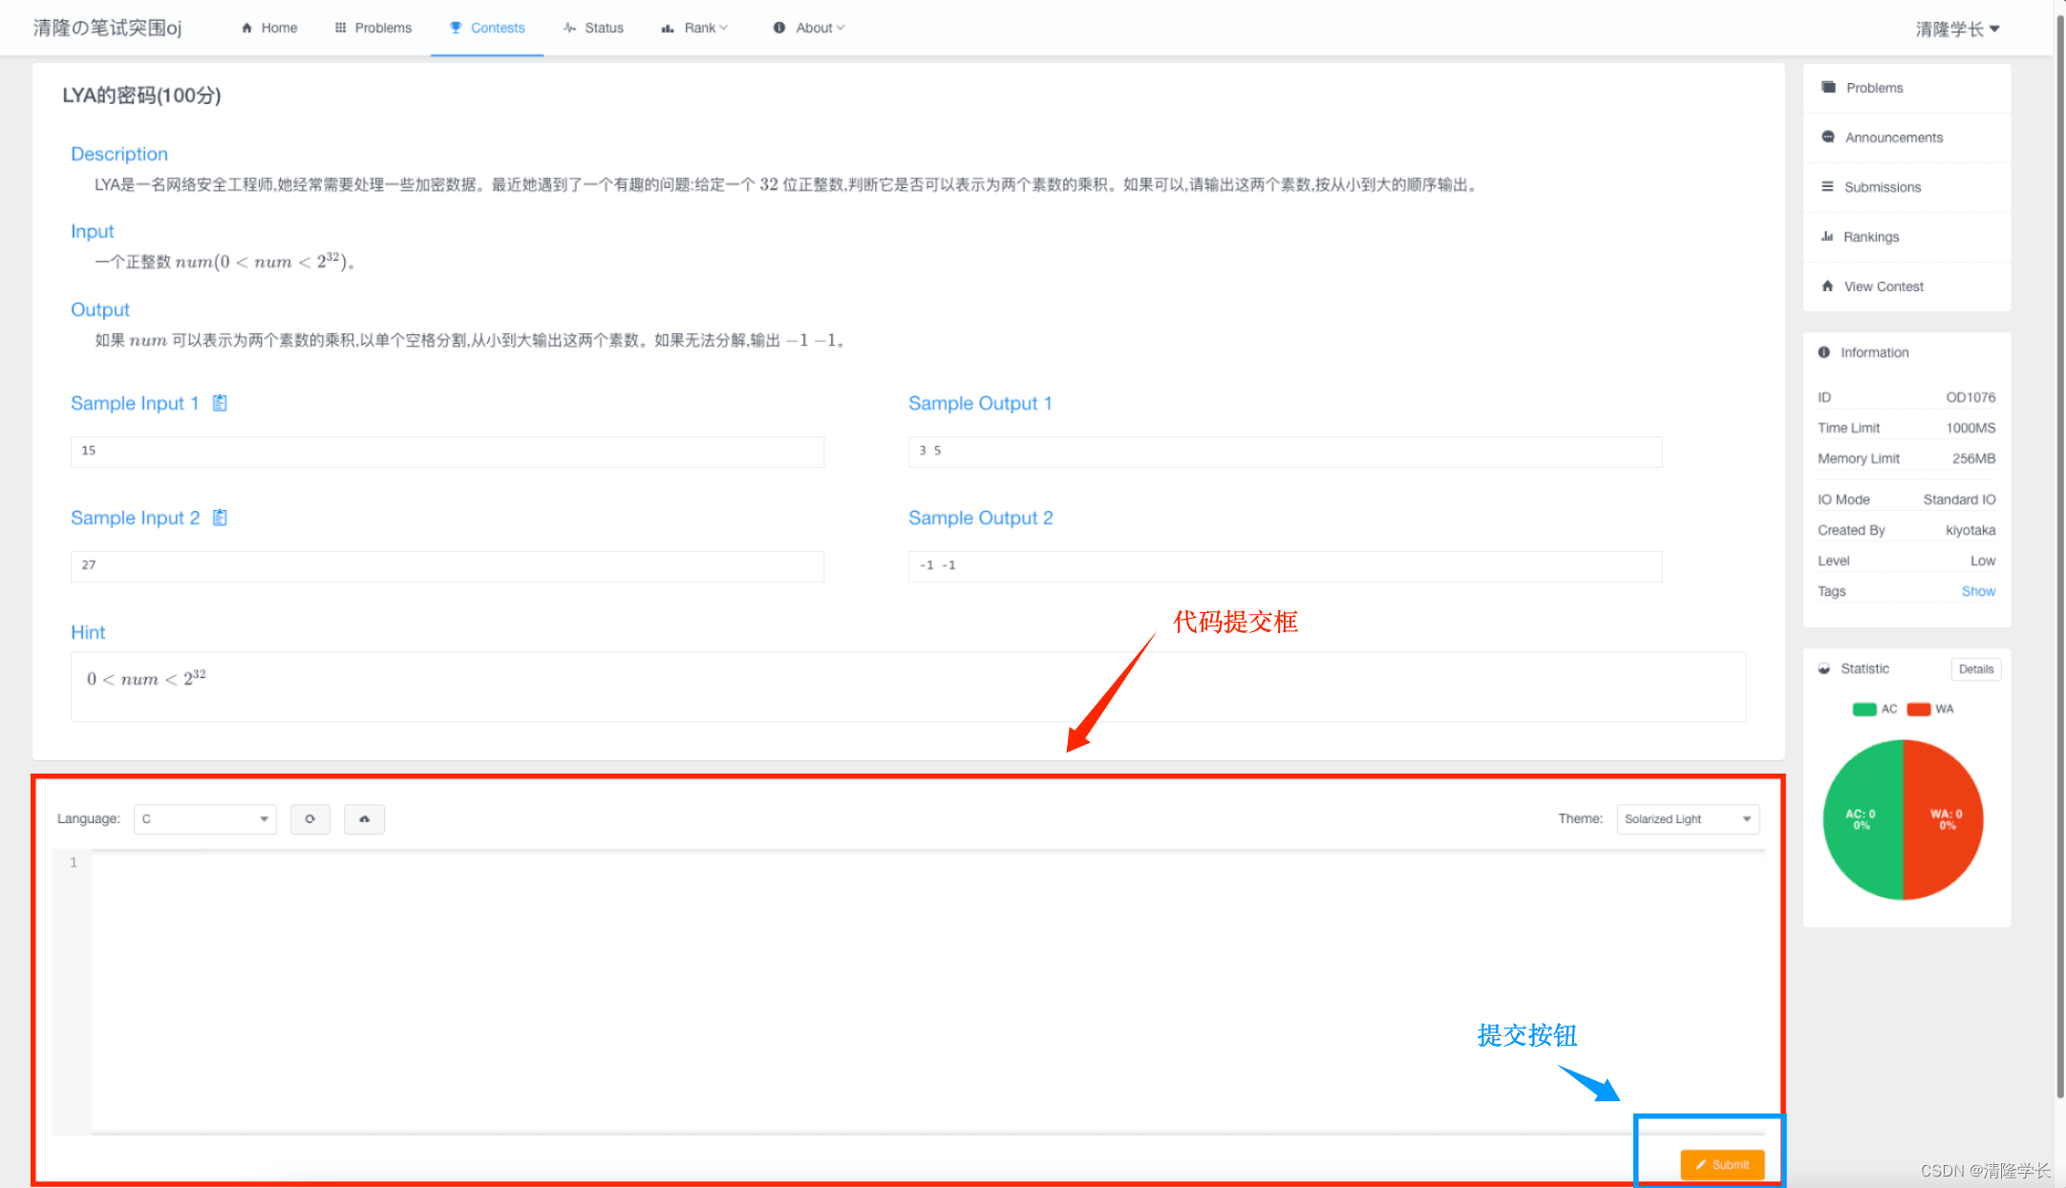Open Problems in the right sidebar
The width and height of the screenshot is (2066, 1188).
coord(1874,88)
